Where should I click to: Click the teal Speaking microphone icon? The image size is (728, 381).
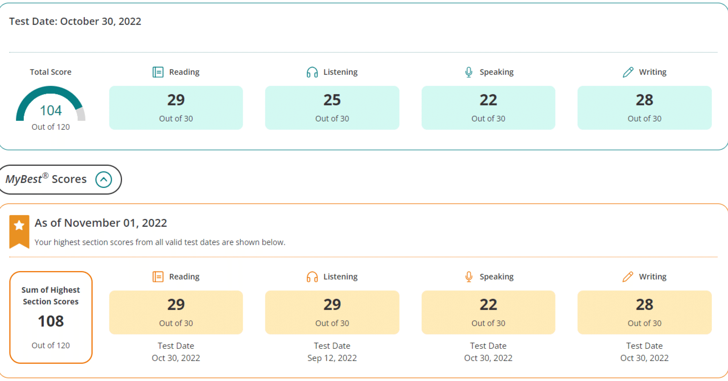point(469,72)
